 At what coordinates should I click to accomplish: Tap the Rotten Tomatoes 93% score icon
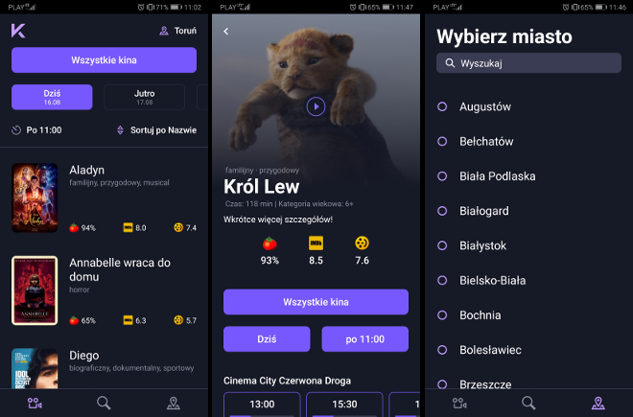click(x=270, y=243)
